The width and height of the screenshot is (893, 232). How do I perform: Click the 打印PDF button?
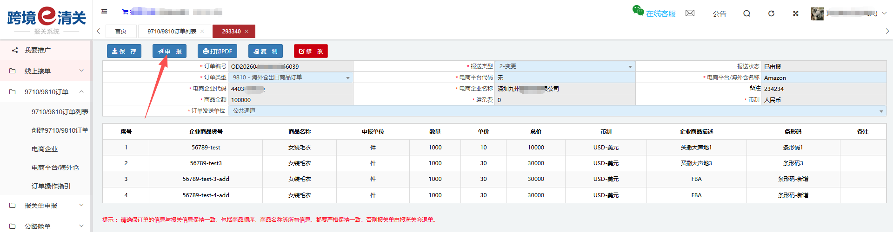[x=217, y=51]
